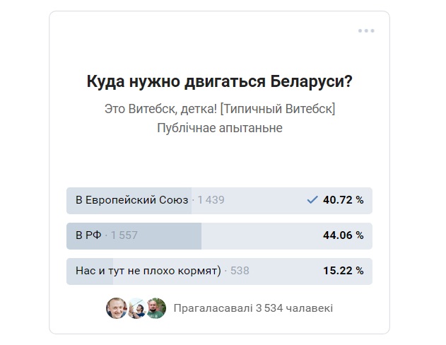Click the 1 557 vote count
The image size is (446, 345).
pyautogui.click(x=124, y=235)
